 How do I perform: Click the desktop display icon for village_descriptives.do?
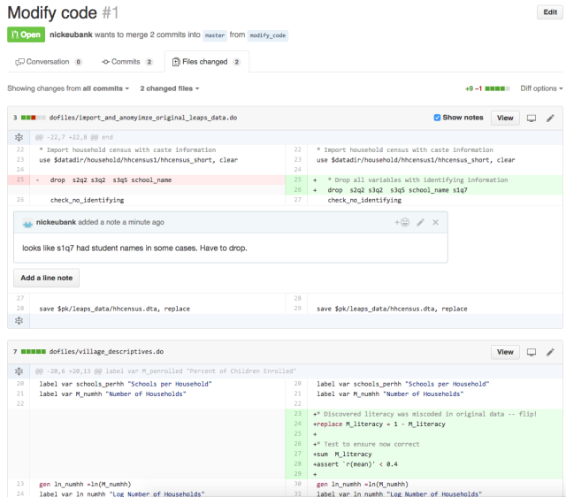point(532,352)
